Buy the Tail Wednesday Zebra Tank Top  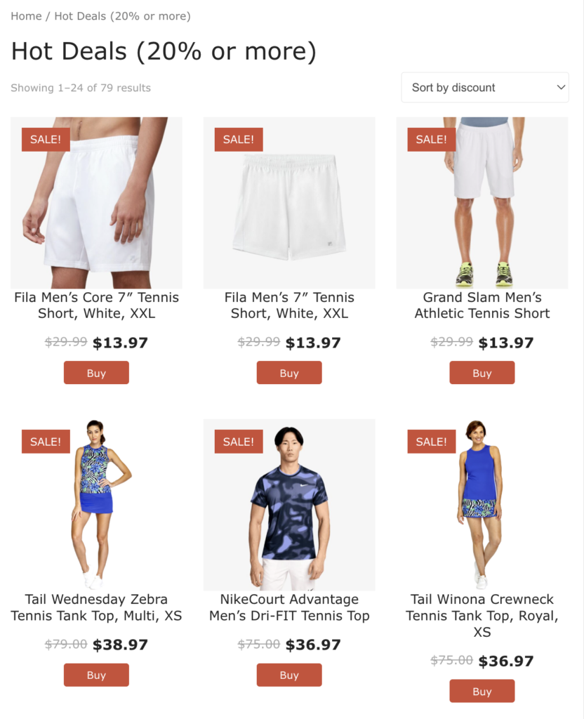click(96, 675)
